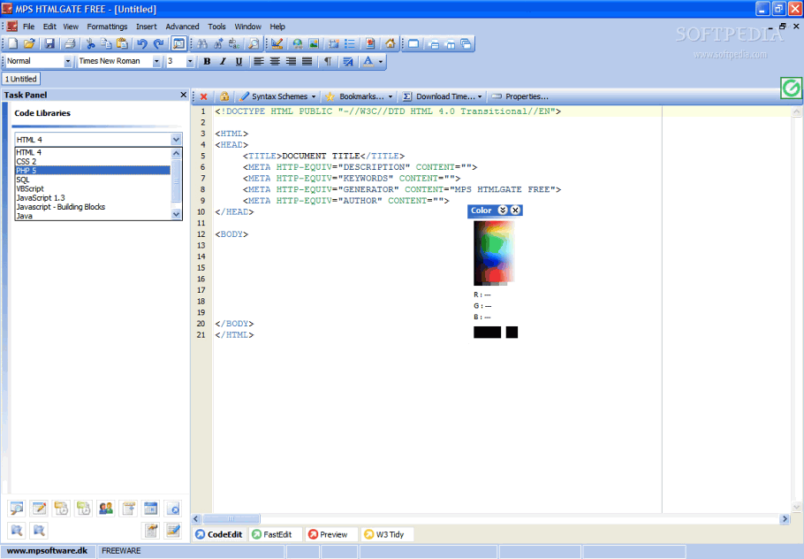Collapse the Color panel with chevron button
804x559 pixels.
pos(503,210)
